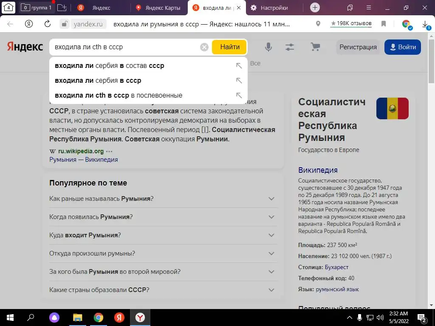Screen dimensions: 435x326
Task: Sign in with Войти button
Action: tap(403, 47)
